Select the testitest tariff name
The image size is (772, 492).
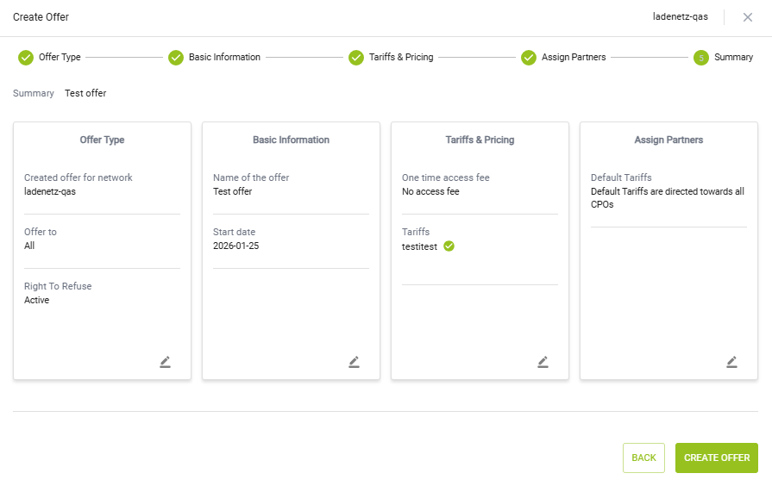420,246
